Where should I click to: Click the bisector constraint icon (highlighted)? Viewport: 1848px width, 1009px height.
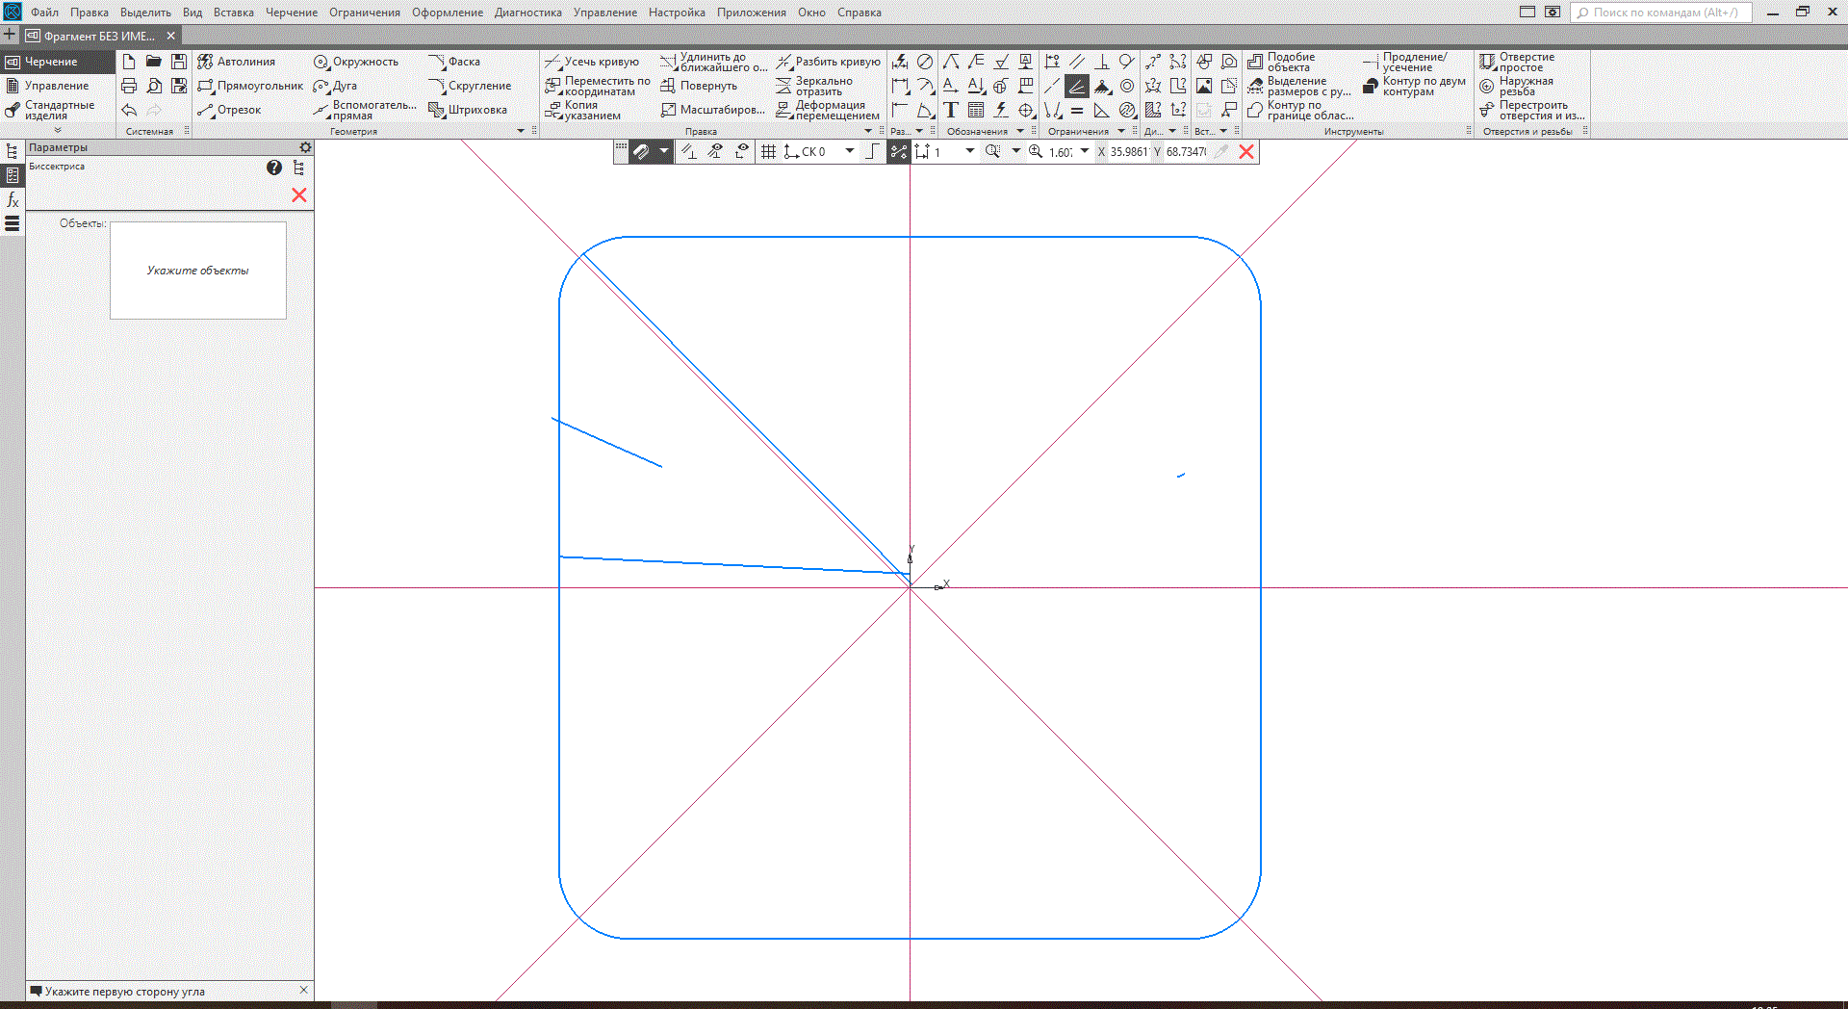tap(1077, 86)
